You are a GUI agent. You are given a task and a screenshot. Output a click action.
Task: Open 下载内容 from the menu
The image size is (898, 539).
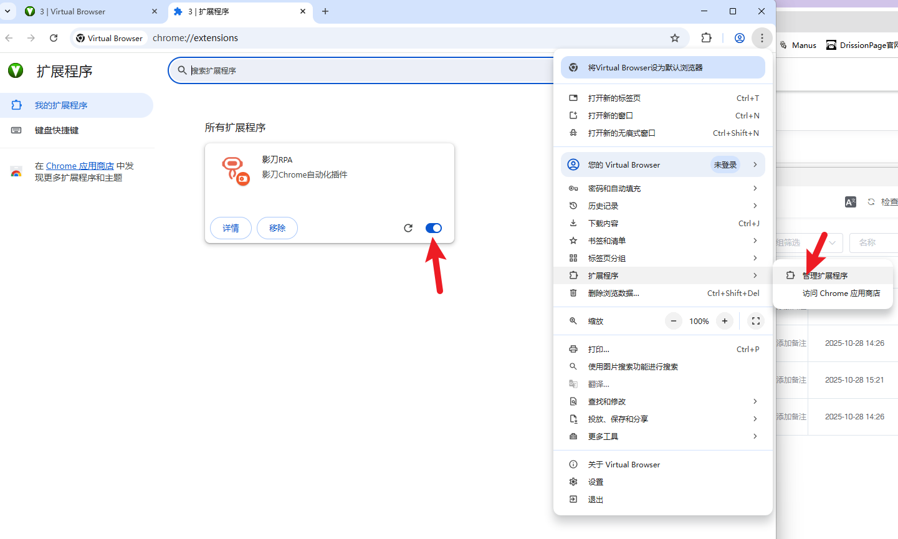pyautogui.click(x=663, y=223)
